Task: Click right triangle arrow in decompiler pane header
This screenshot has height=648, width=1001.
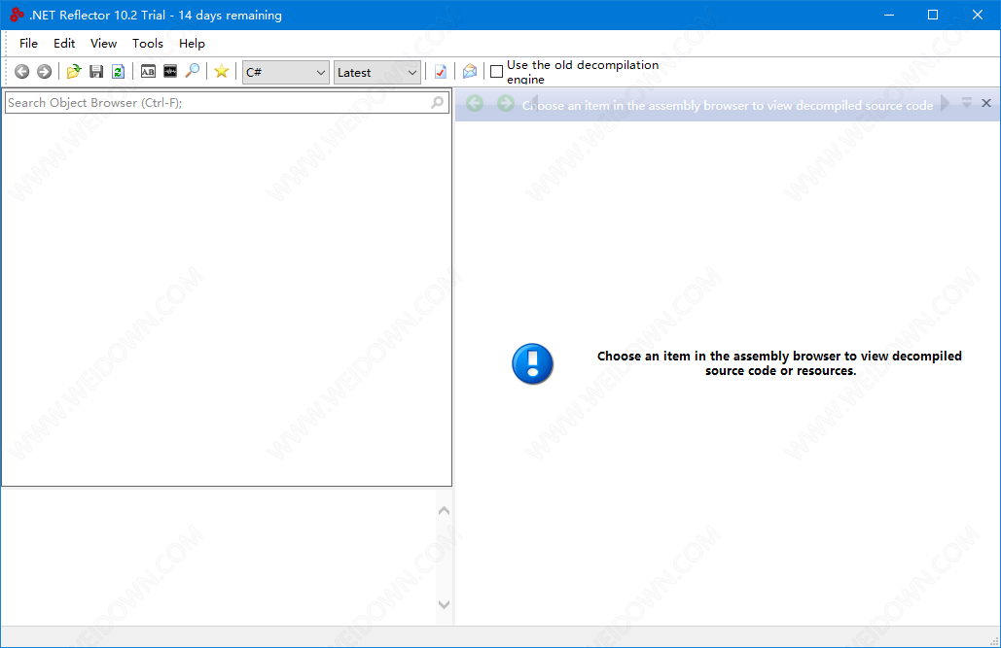Action: pyautogui.click(x=946, y=103)
